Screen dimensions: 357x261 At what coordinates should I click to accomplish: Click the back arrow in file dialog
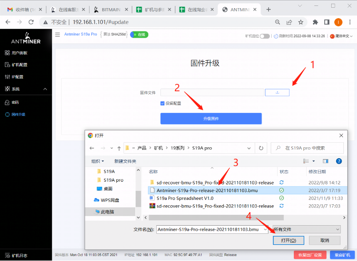tap(92, 148)
